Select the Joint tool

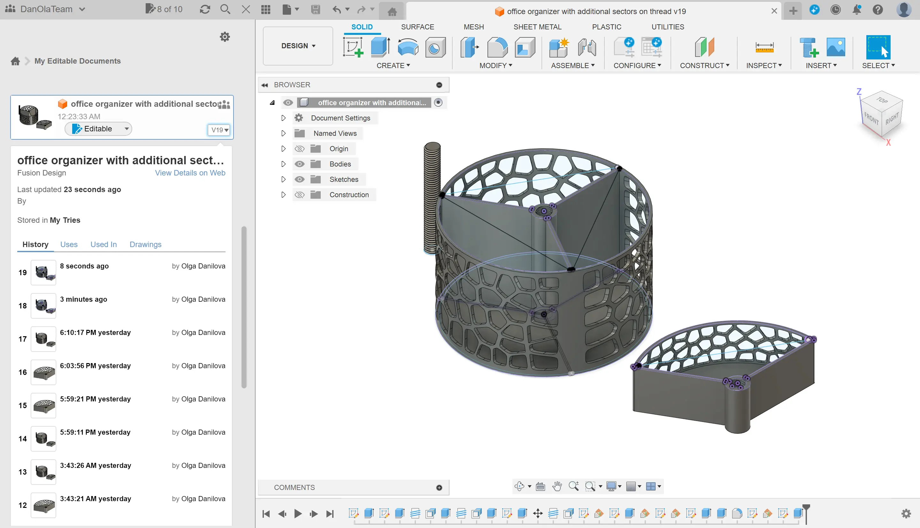586,47
